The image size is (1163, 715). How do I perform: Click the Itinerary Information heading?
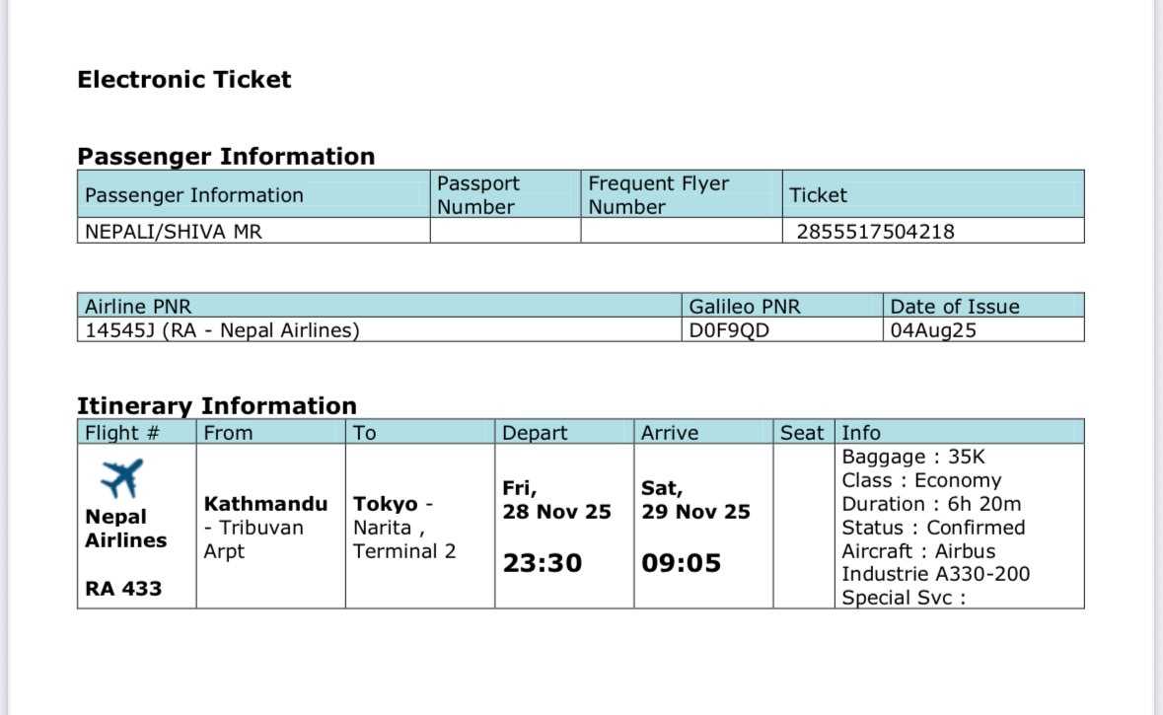(217, 405)
